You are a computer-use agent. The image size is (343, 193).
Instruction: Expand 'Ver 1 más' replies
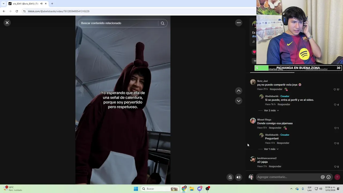point(271,149)
